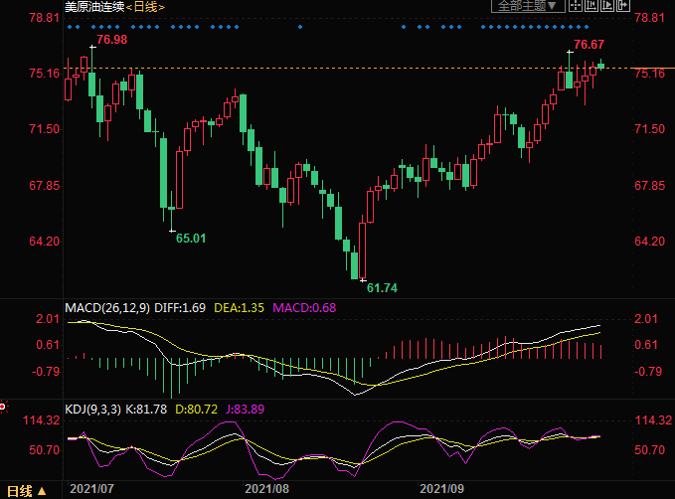Screen dimensions: 675x499
Task: Click the 76.98 high price label
Action: (112, 40)
